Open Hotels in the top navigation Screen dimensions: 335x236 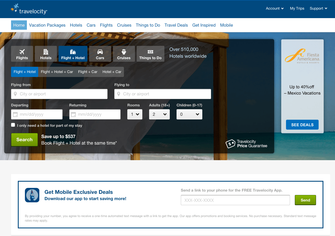pyautogui.click(x=76, y=25)
